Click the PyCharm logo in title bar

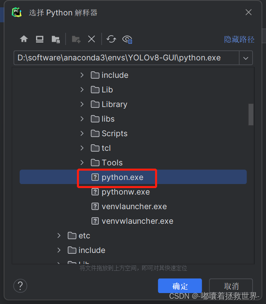tap(17, 13)
